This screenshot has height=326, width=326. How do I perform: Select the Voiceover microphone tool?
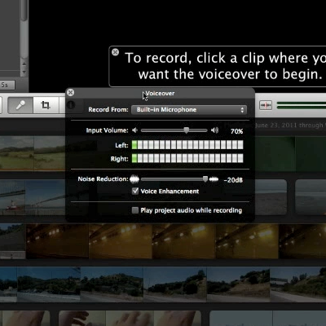[20, 105]
